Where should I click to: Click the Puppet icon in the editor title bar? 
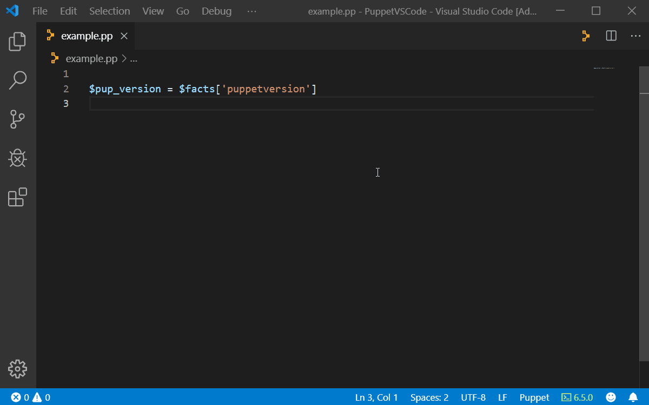[586, 36]
